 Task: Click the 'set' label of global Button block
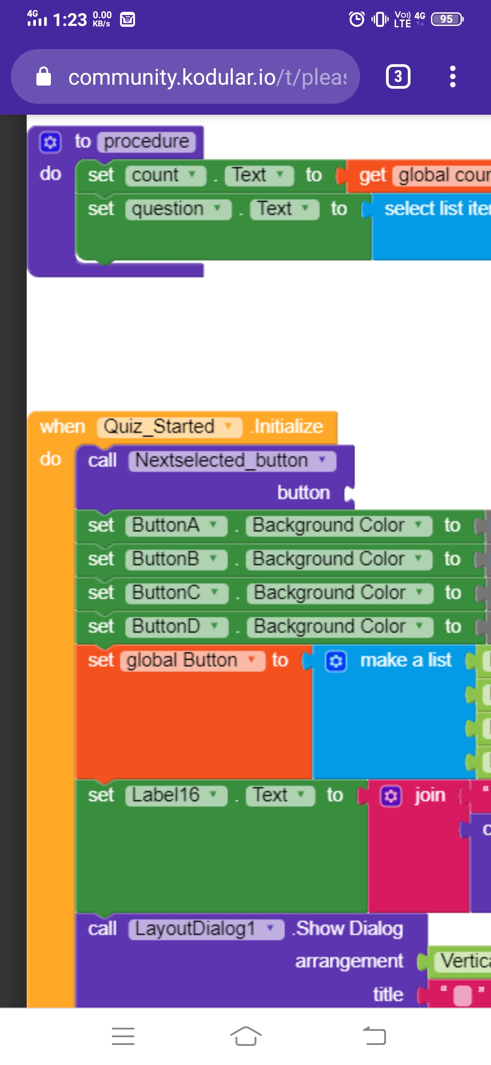click(101, 661)
